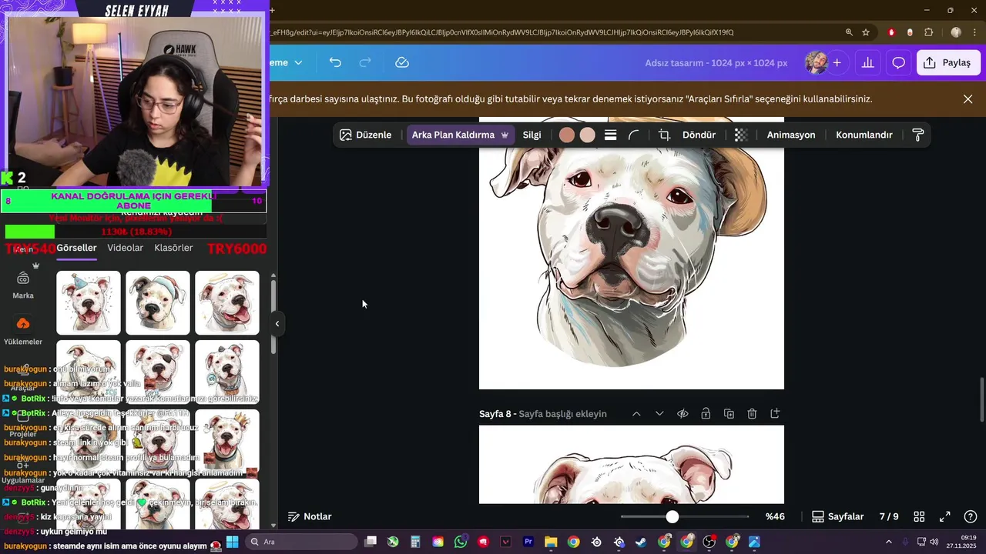Image resolution: width=986 pixels, height=554 pixels.
Task: Add a new page after Sayfa 8
Action: (775, 414)
